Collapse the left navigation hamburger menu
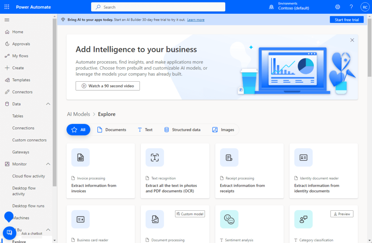 [7, 20]
